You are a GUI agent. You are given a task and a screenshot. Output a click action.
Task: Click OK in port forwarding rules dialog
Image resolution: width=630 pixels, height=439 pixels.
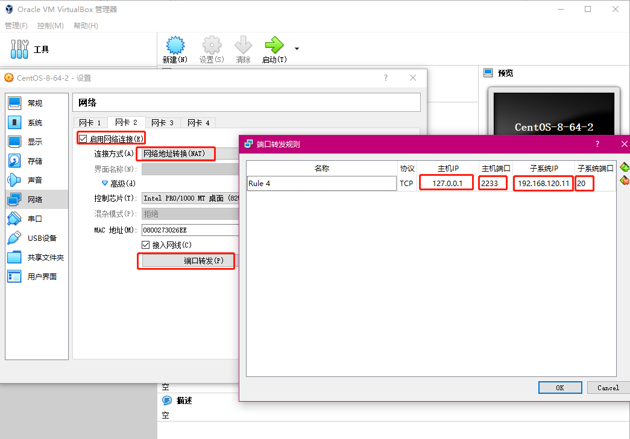560,388
